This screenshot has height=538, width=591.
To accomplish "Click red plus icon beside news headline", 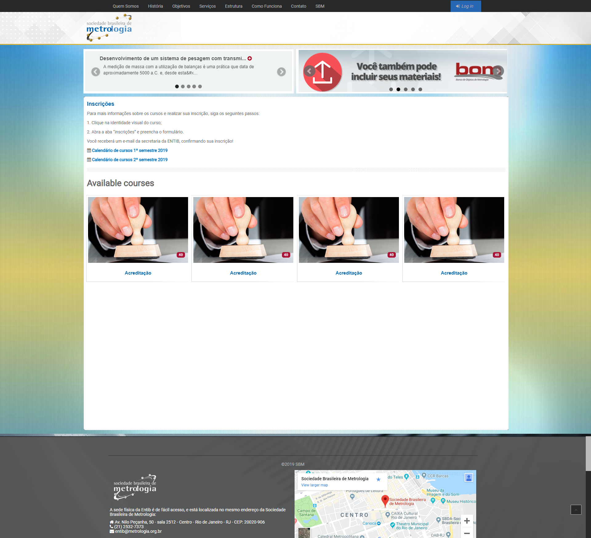I will click(x=250, y=58).
